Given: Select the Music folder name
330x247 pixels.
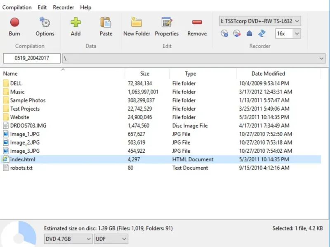Looking at the screenshot, I should (x=17, y=92).
